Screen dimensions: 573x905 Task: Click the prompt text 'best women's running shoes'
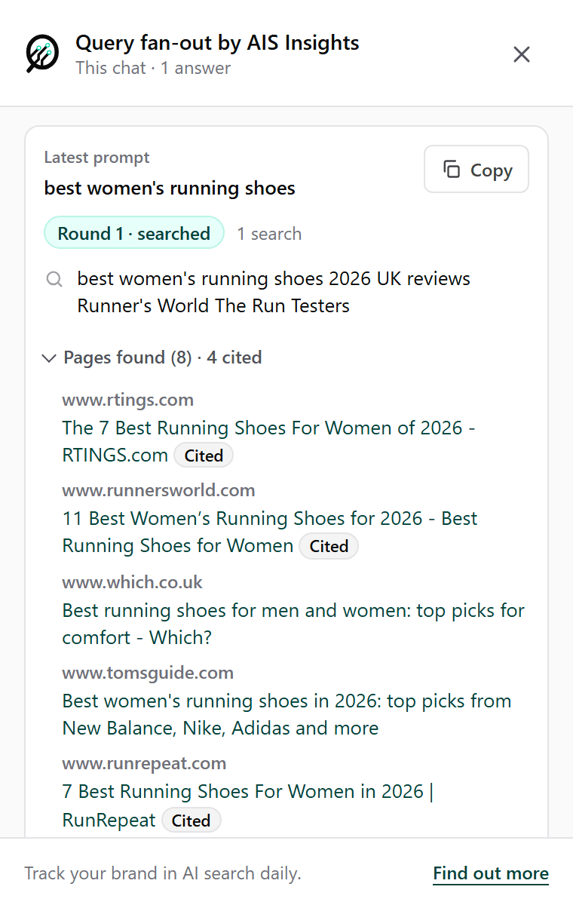(170, 188)
